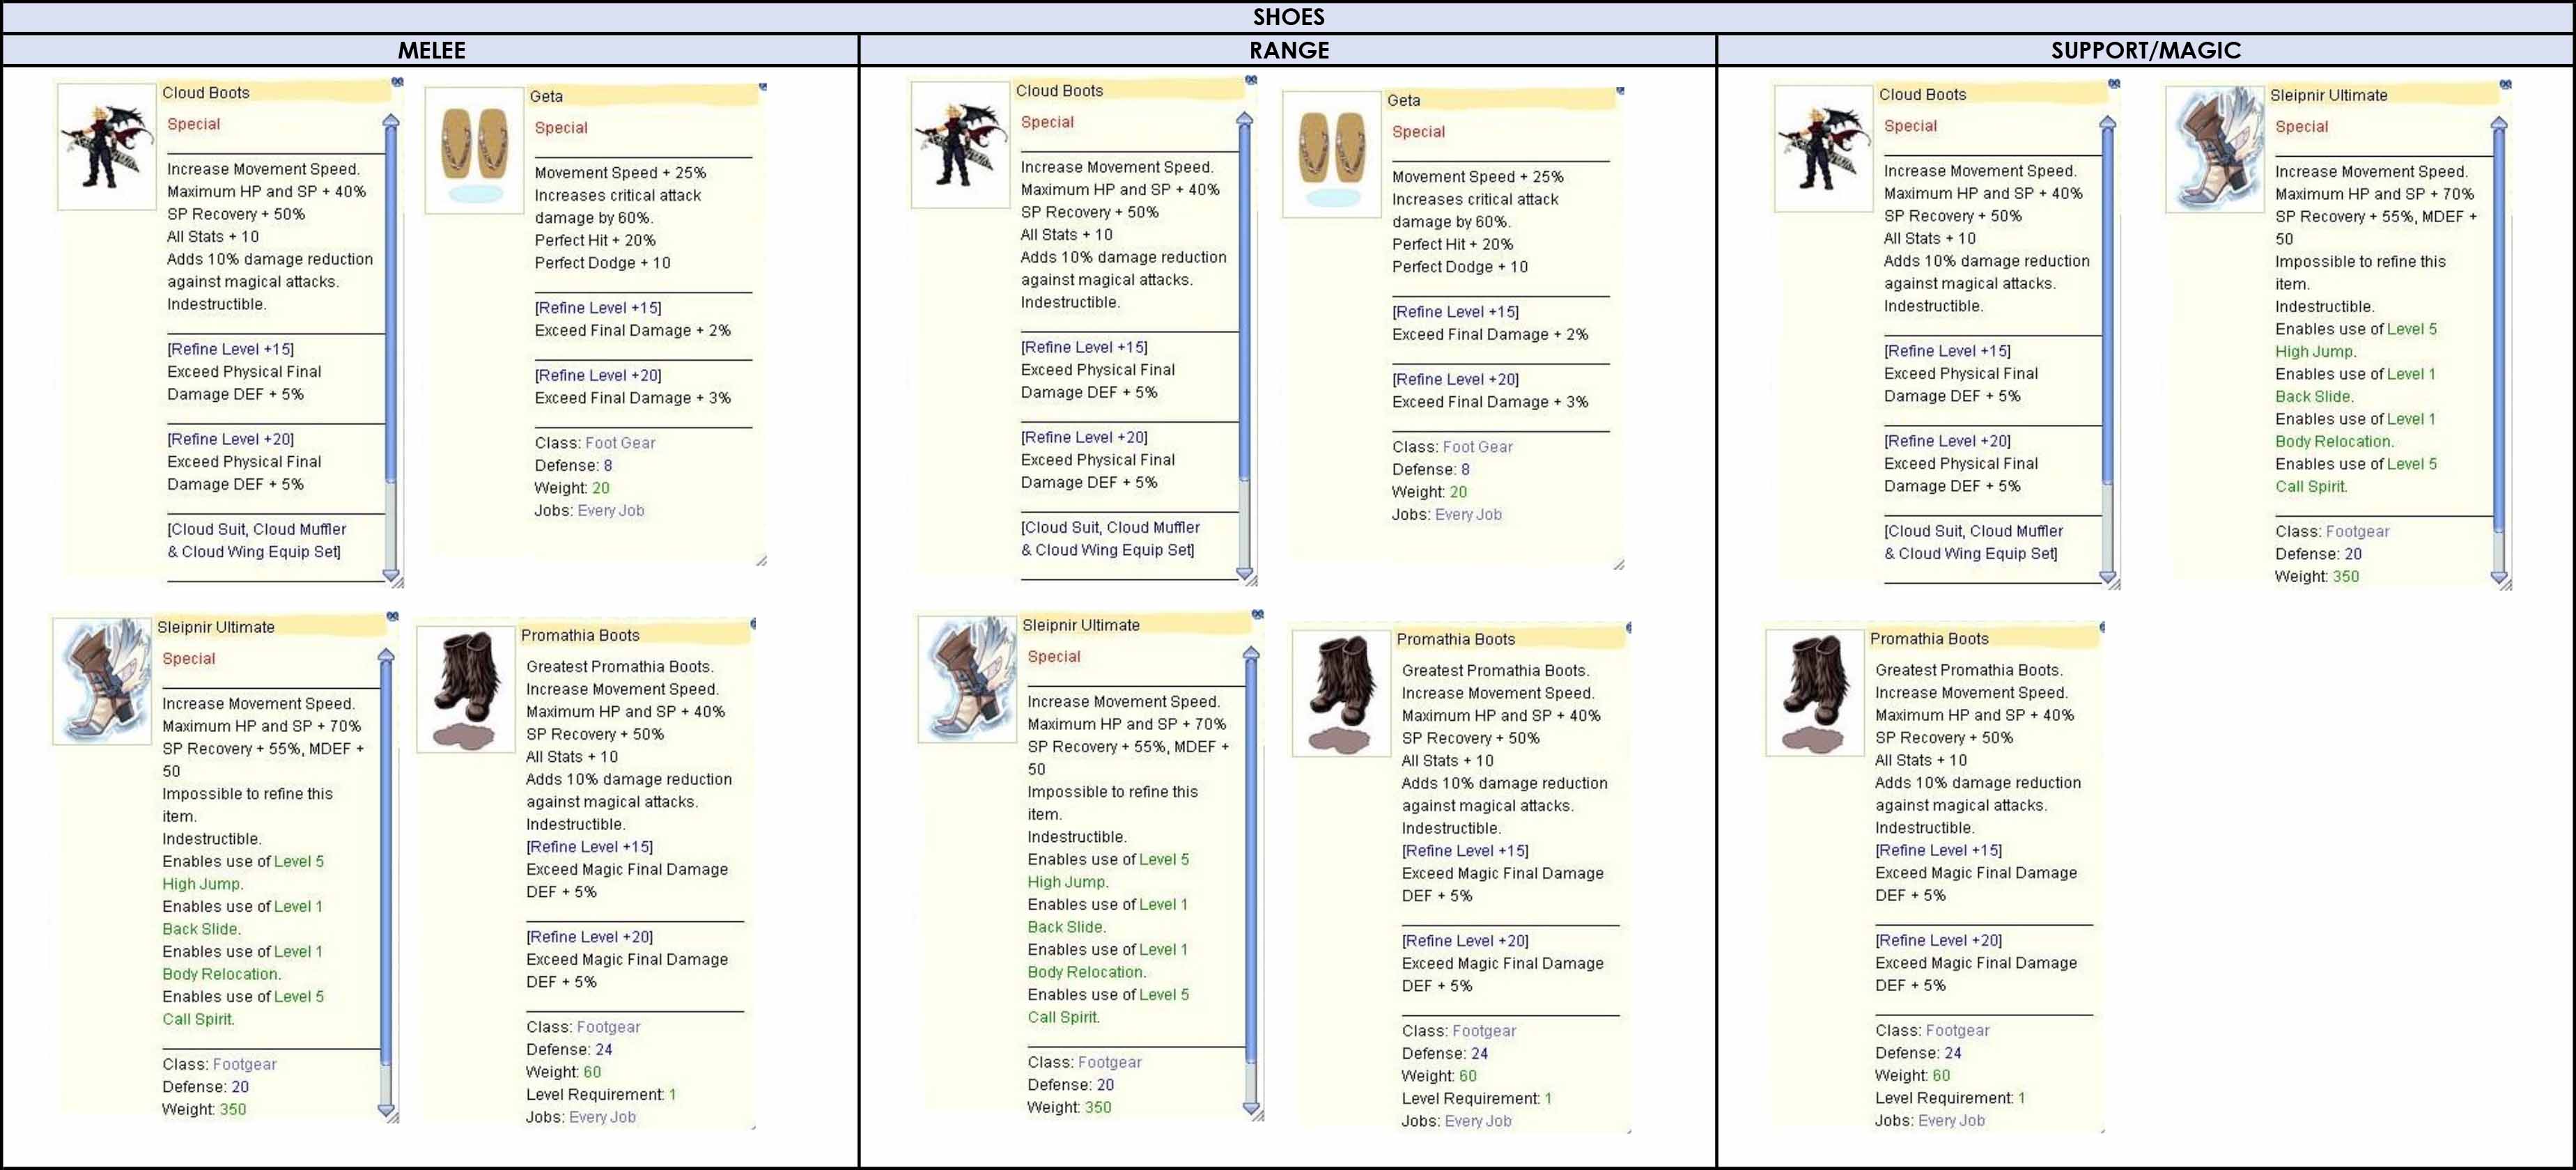Close the RANGE Sleipnir Ultimate description window

(1258, 614)
